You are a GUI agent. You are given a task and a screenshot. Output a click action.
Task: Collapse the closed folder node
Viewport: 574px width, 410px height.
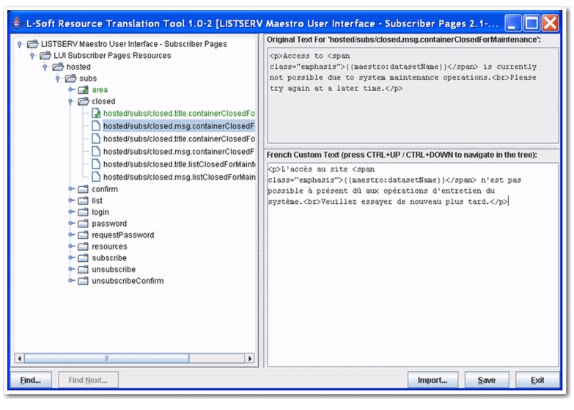click(70, 101)
